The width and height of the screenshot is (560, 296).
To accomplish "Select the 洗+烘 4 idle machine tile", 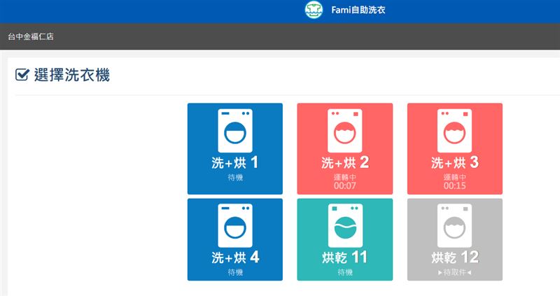I will click(235, 239).
